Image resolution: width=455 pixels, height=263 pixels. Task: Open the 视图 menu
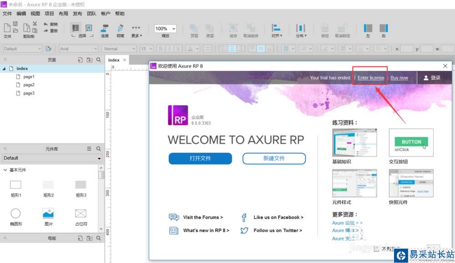coord(35,14)
